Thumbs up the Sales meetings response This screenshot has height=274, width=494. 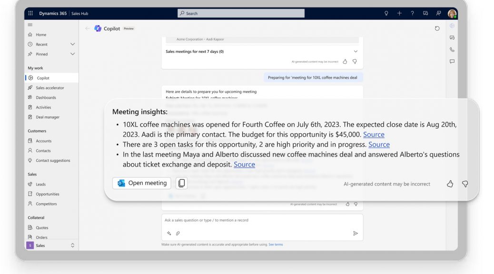click(x=345, y=61)
